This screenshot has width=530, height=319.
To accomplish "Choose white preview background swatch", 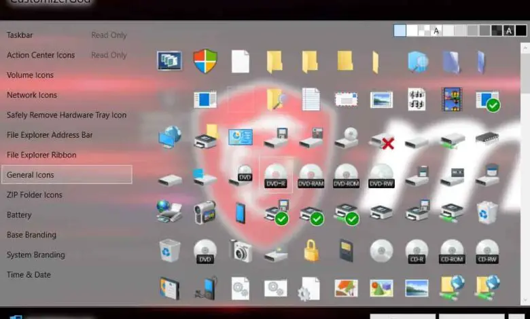I will 412,31.
